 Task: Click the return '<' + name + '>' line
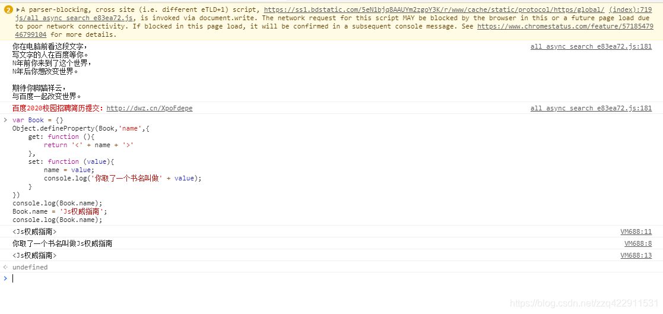(89, 145)
